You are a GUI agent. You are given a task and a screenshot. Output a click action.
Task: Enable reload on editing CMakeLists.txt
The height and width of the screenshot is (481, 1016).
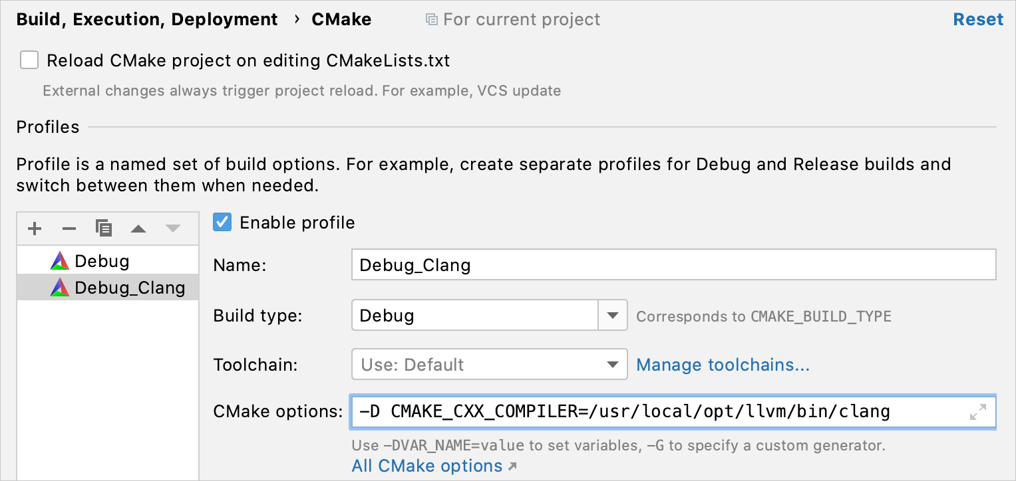29,60
